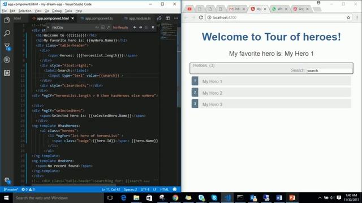Open the Windows Start menu

click(x=6, y=198)
